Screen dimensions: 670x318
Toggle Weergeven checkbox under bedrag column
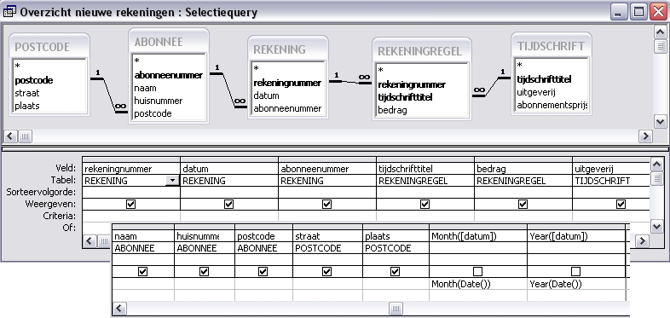click(523, 205)
